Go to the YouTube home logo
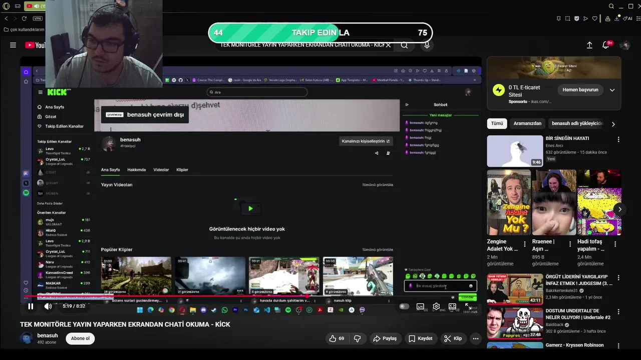 tap(35, 45)
